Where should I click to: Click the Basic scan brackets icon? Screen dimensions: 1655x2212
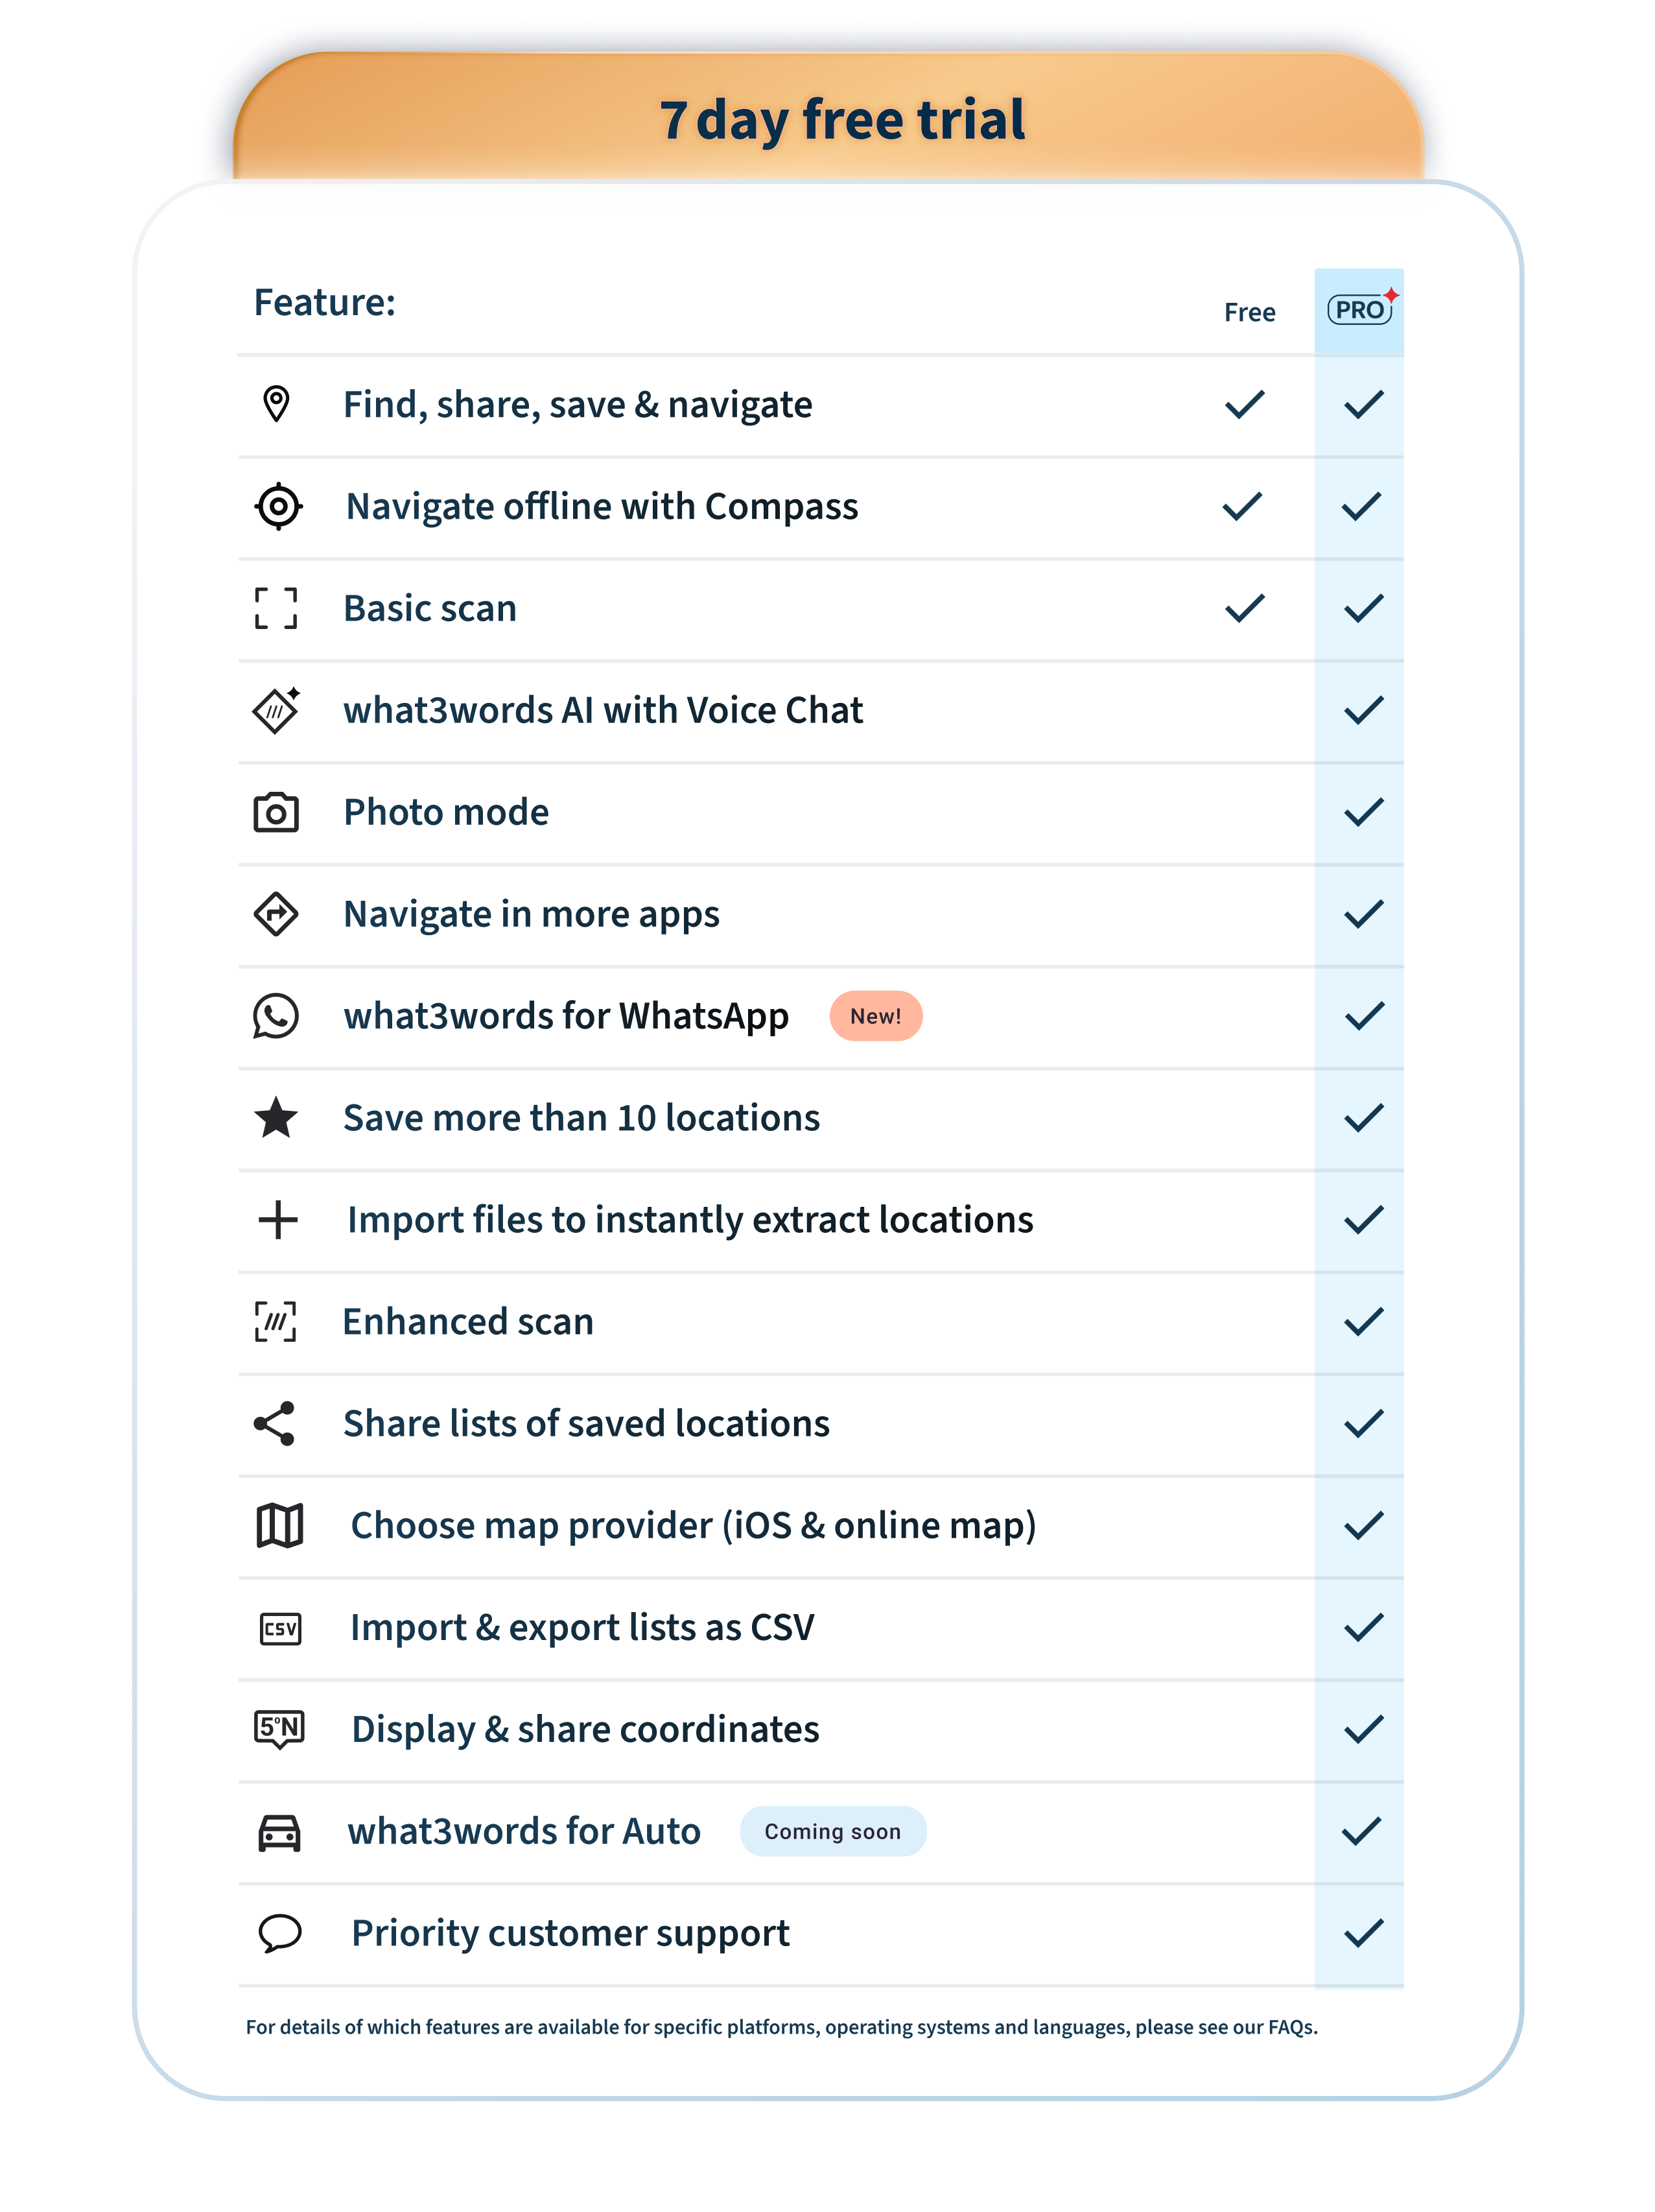point(276,608)
